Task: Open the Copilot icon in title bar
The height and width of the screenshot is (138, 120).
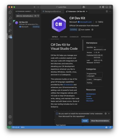Action: point(84,7)
